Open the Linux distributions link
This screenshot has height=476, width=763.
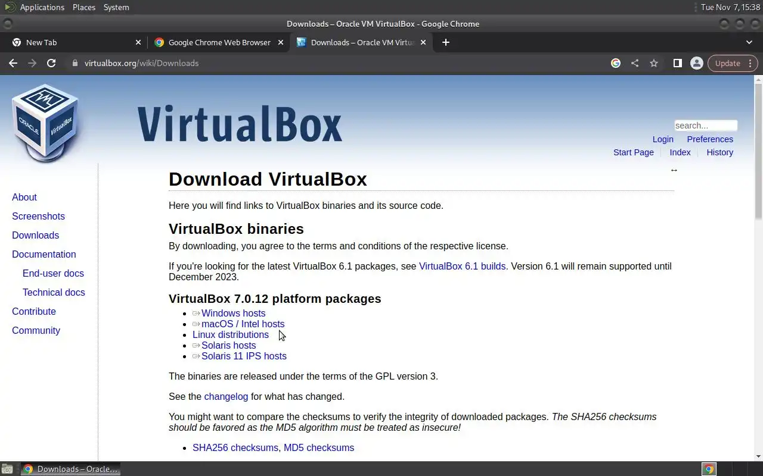tap(231, 334)
